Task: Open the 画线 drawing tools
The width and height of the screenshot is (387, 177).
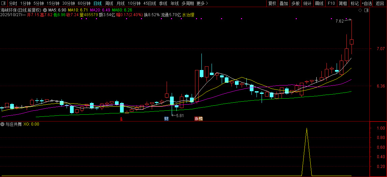Action: pyautogui.click(x=319, y=3)
